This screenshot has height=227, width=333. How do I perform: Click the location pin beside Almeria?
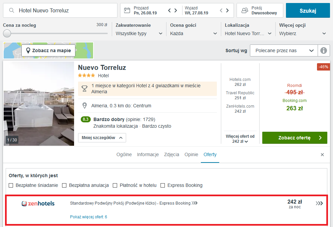pyautogui.click(x=84, y=106)
